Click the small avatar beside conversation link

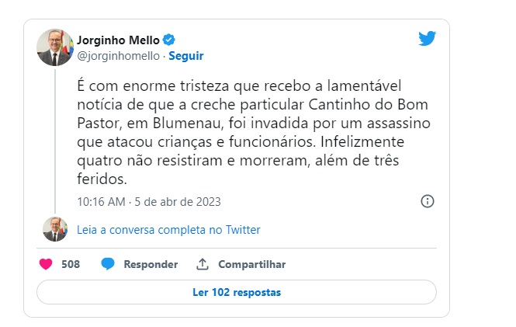point(55,229)
